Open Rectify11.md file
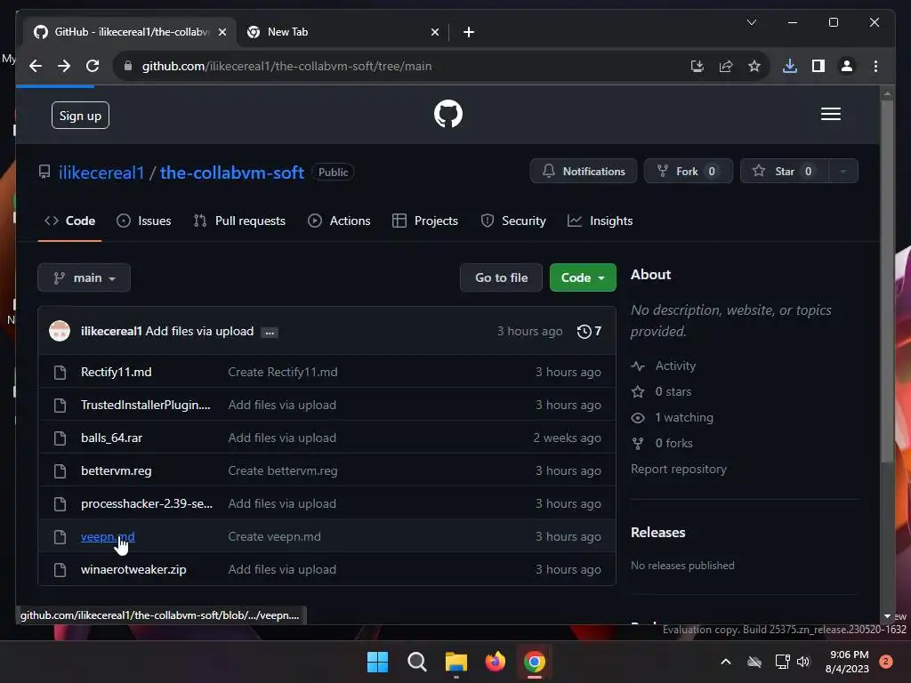This screenshot has height=683, width=911. (117, 372)
